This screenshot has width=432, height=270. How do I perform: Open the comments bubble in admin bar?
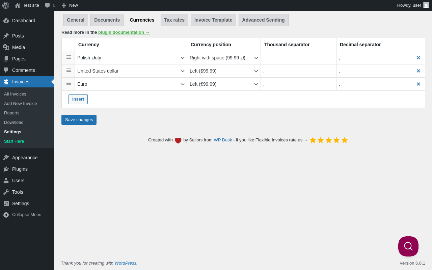(50, 5)
